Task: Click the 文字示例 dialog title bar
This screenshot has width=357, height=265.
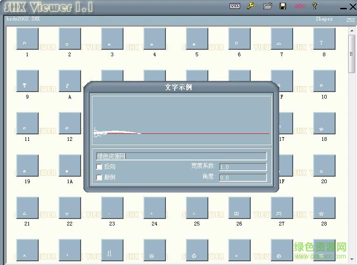Action: [181, 87]
